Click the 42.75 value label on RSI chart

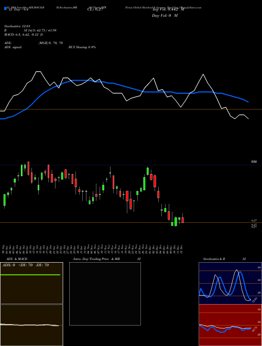pos(255,329)
